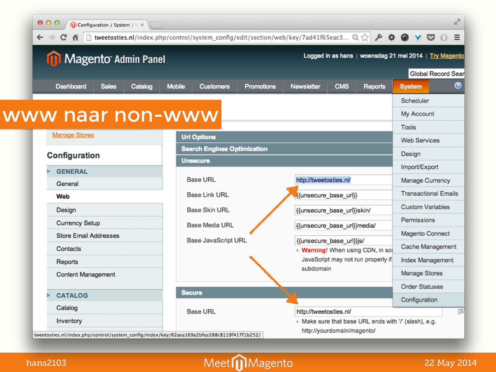Collapse the GENERAL configuration section

(x=105, y=171)
